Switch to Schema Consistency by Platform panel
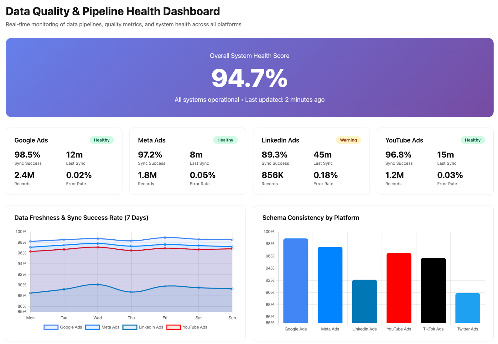 pyautogui.click(x=310, y=218)
